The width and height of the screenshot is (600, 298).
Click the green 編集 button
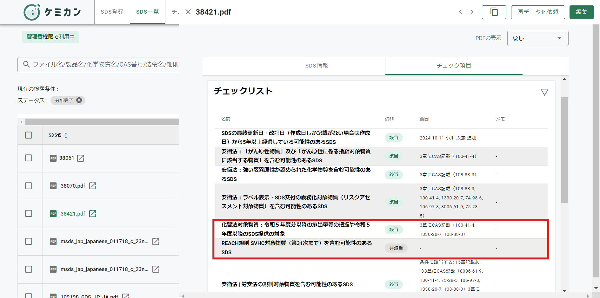point(582,12)
